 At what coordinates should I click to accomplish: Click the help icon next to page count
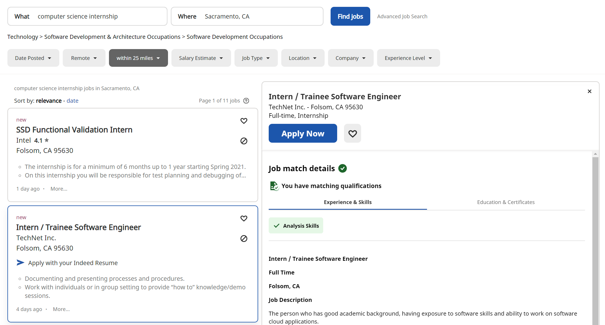coord(246,101)
